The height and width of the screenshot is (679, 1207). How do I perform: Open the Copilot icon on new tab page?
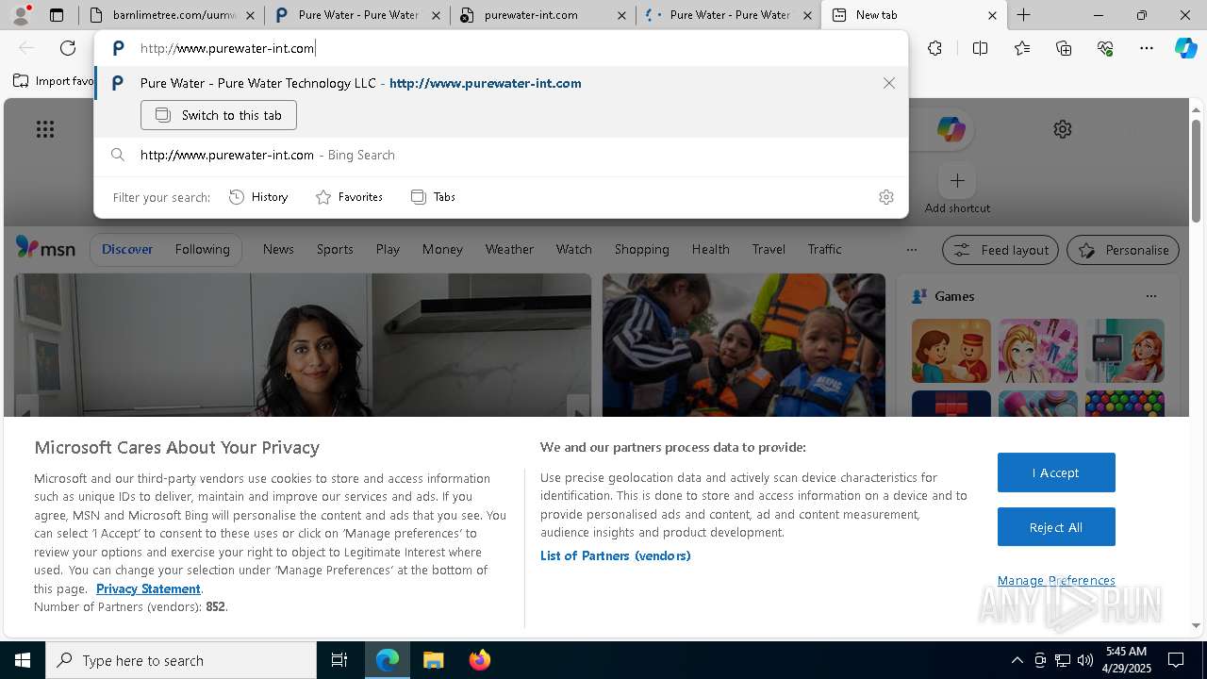[951, 129]
